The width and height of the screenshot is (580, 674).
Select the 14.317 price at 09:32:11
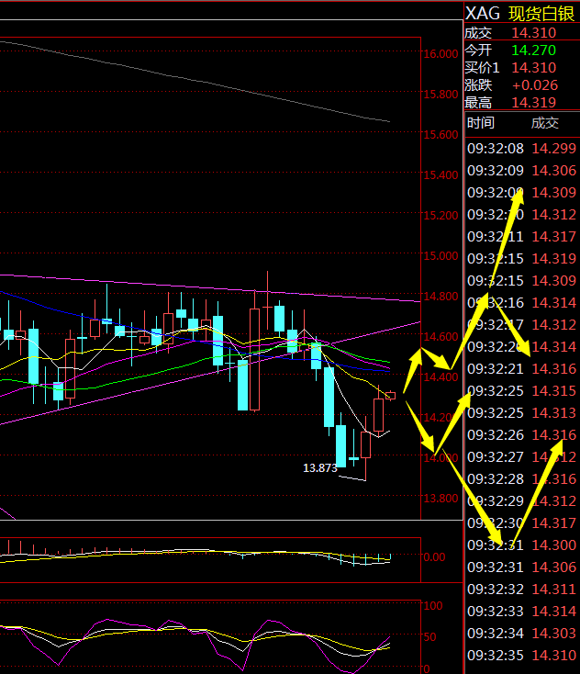553,237
